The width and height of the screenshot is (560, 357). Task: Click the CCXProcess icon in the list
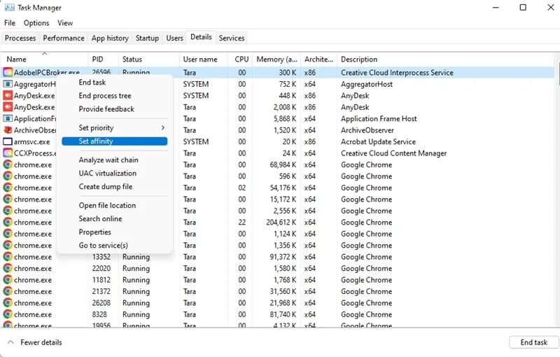coord(8,153)
